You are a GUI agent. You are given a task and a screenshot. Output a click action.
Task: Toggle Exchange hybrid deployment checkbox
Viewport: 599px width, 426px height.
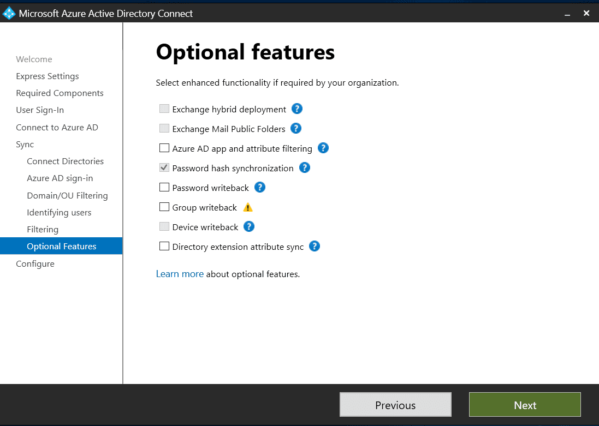[x=164, y=109]
